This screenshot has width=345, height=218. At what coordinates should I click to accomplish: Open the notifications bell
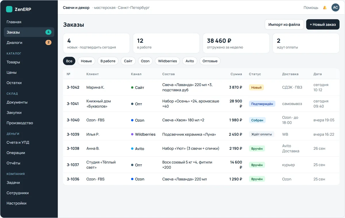tap(325, 8)
